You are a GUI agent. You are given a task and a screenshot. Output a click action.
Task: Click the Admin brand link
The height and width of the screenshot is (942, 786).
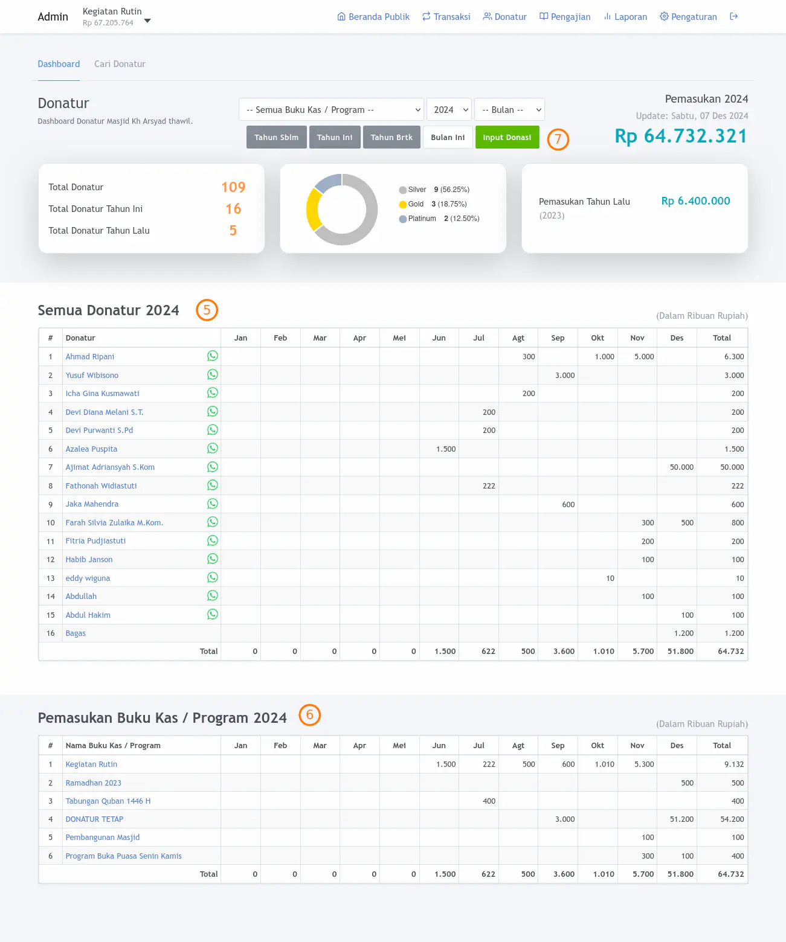tap(53, 17)
